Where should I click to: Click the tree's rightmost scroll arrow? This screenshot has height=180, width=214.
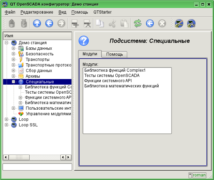tap(68, 157)
